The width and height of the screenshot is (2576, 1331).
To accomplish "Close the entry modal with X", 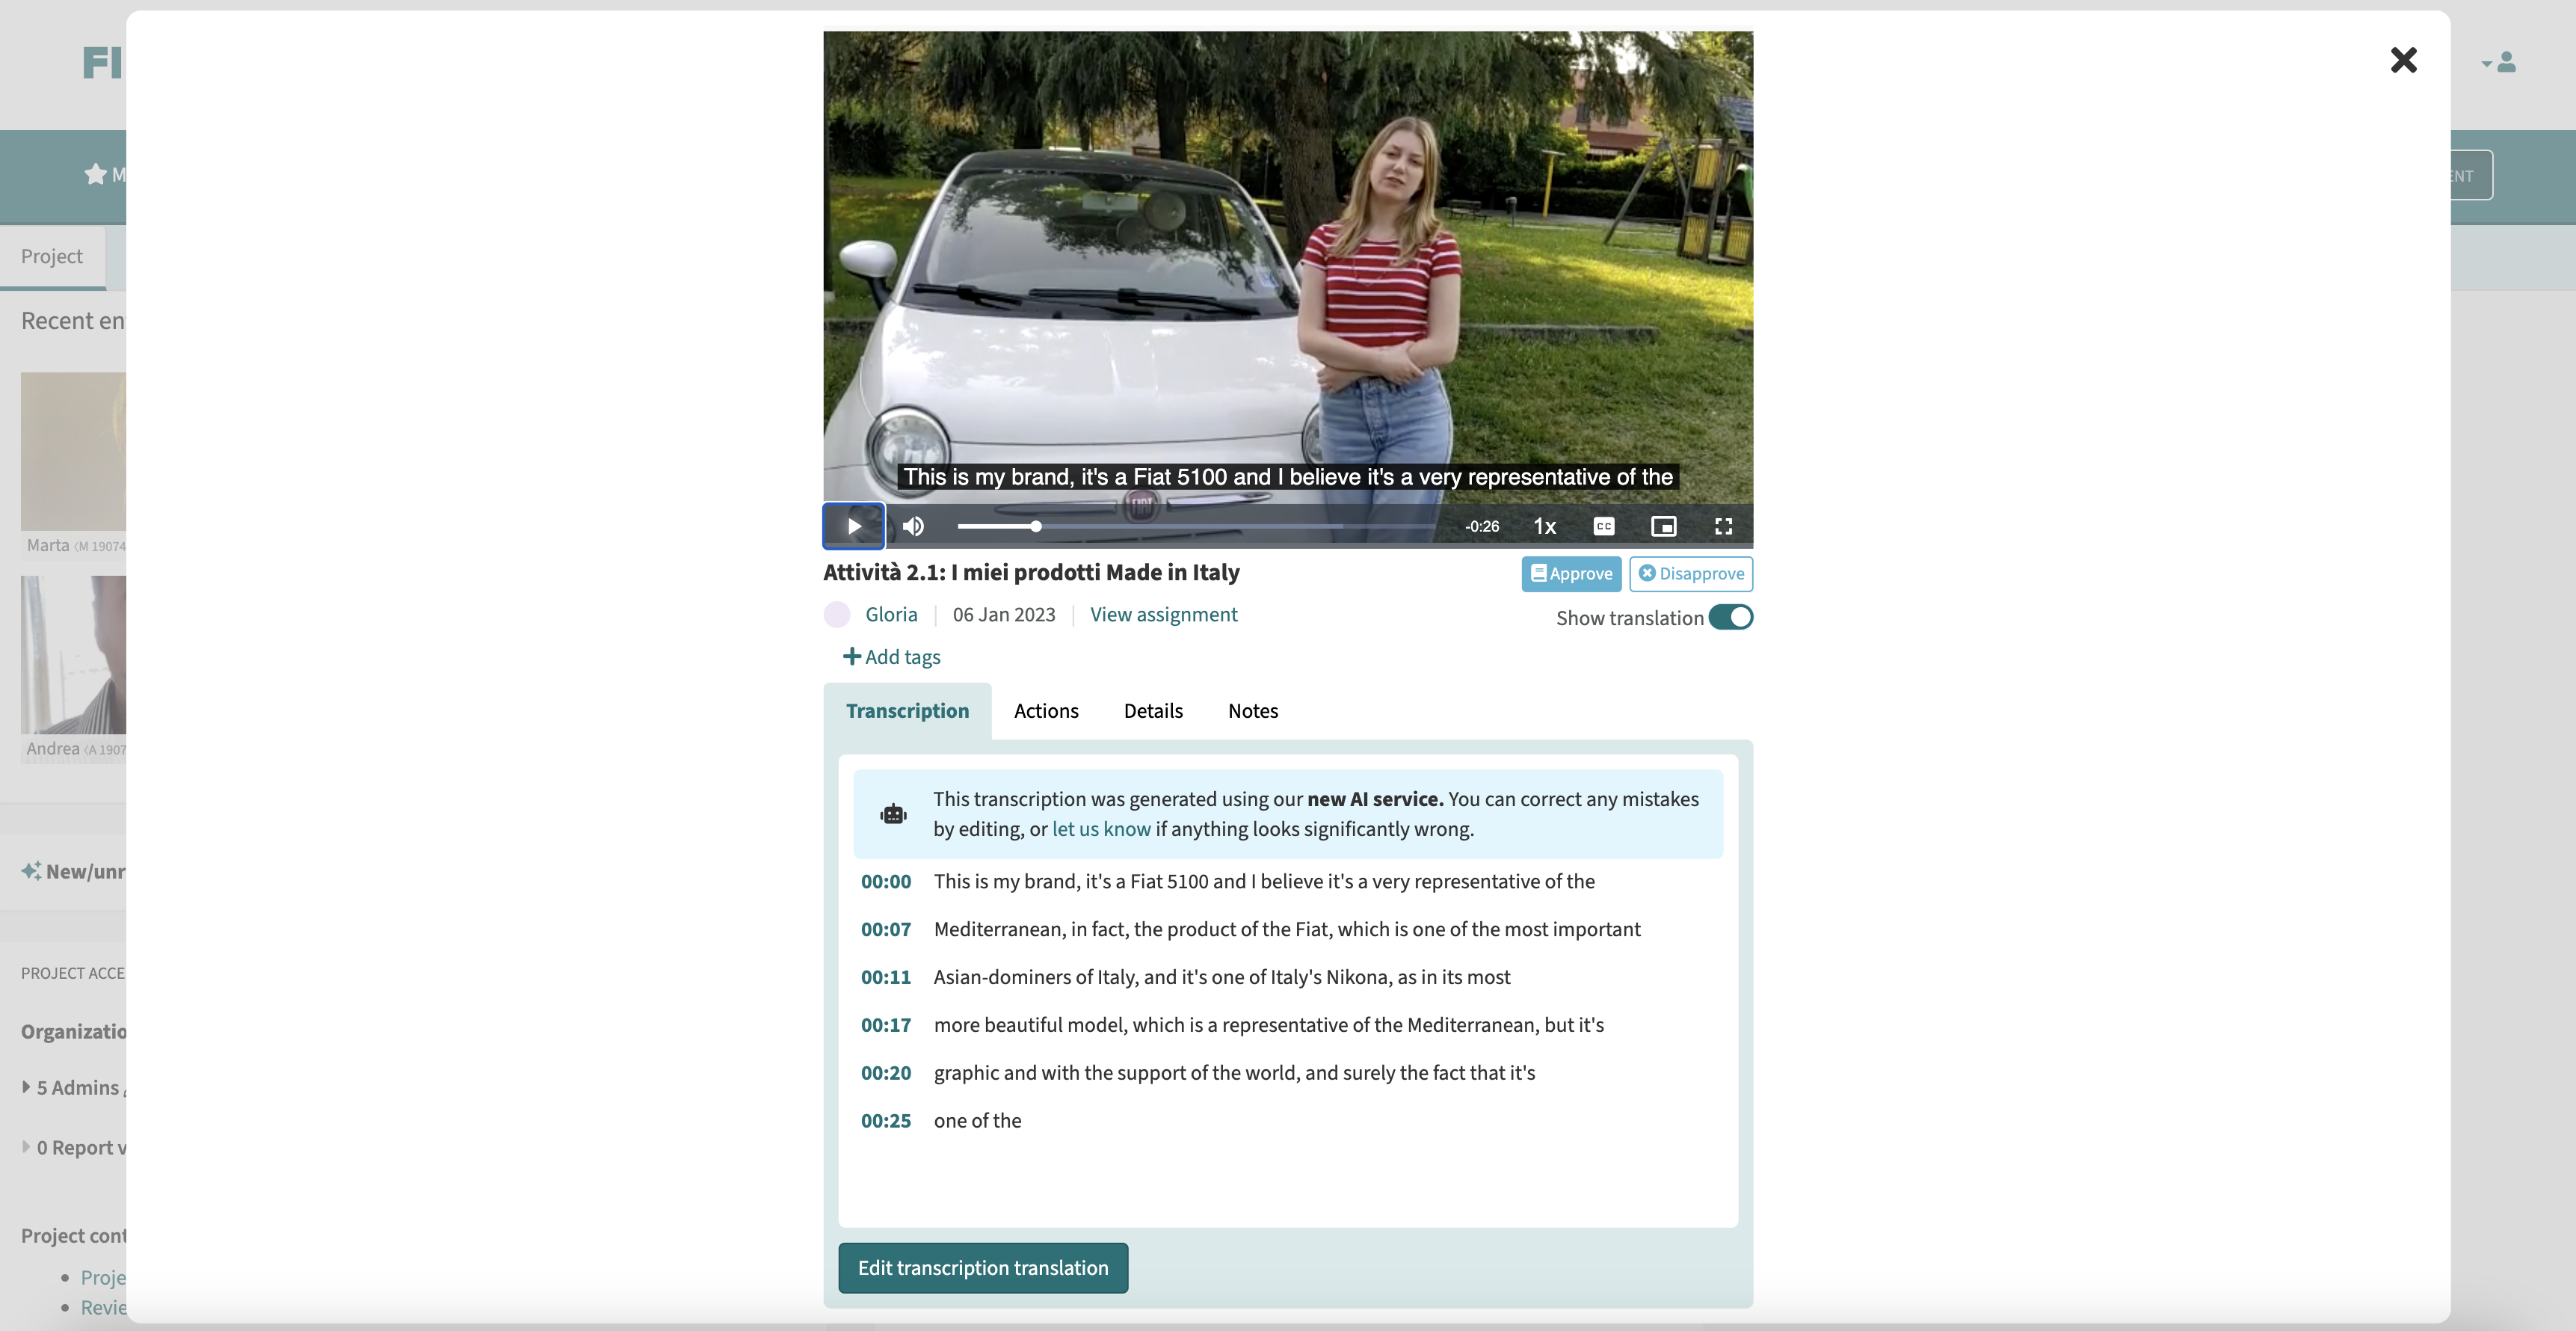I will coord(2403,61).
